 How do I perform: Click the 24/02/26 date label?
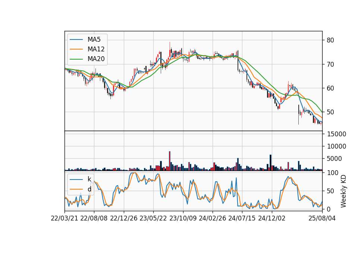(212, 218)
